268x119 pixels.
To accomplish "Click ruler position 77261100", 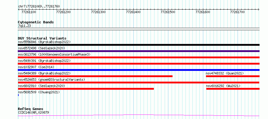I will [x=29, y=12].
